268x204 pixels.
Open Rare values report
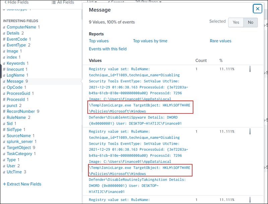coord(220,41)
